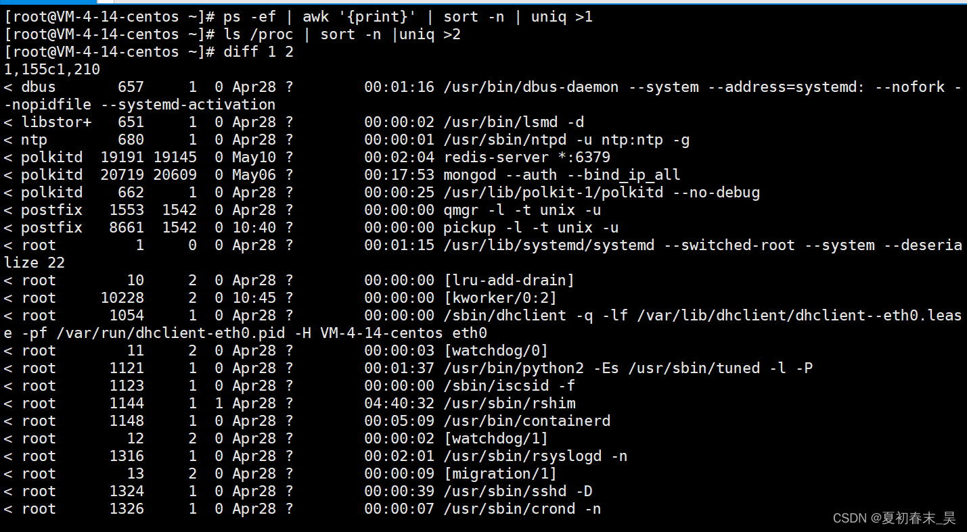Click the '/usr/bin/containerd' text
The height and width of the screenshot is (532, 967).
tap(527, 420)
